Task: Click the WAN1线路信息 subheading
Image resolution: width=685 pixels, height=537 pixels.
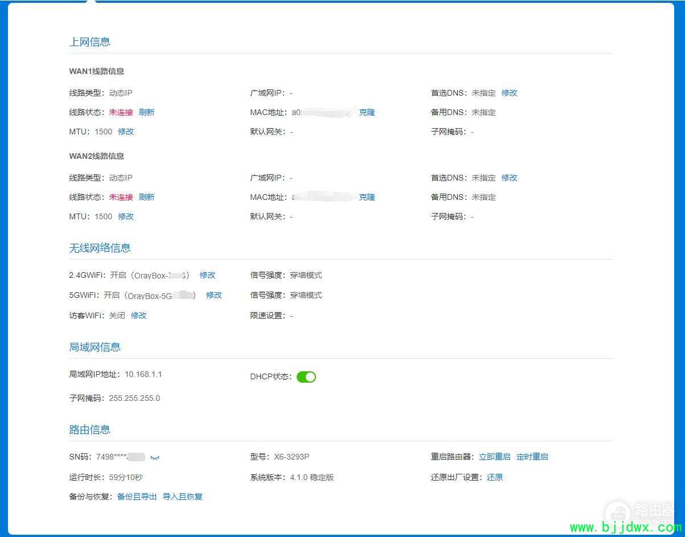Action: point(97,71)
